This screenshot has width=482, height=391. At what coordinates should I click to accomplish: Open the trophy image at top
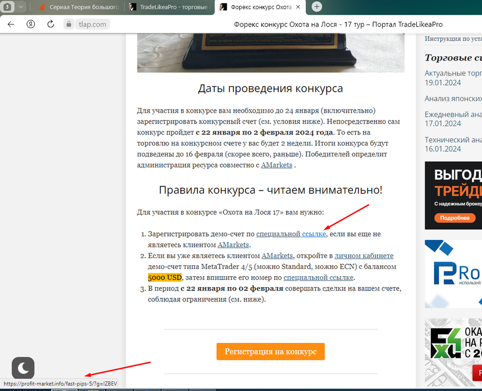(270, 53)
